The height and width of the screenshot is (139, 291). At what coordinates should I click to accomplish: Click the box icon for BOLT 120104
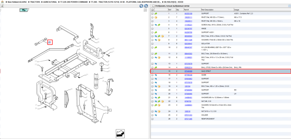click(159, 86)
